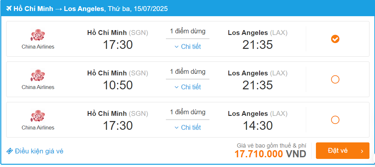Click China Airlines logo in the first flight row
375x167 pixels.
[x=38, y=35]
